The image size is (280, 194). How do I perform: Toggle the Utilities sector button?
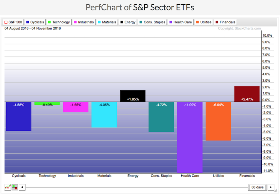coord(204,22)
